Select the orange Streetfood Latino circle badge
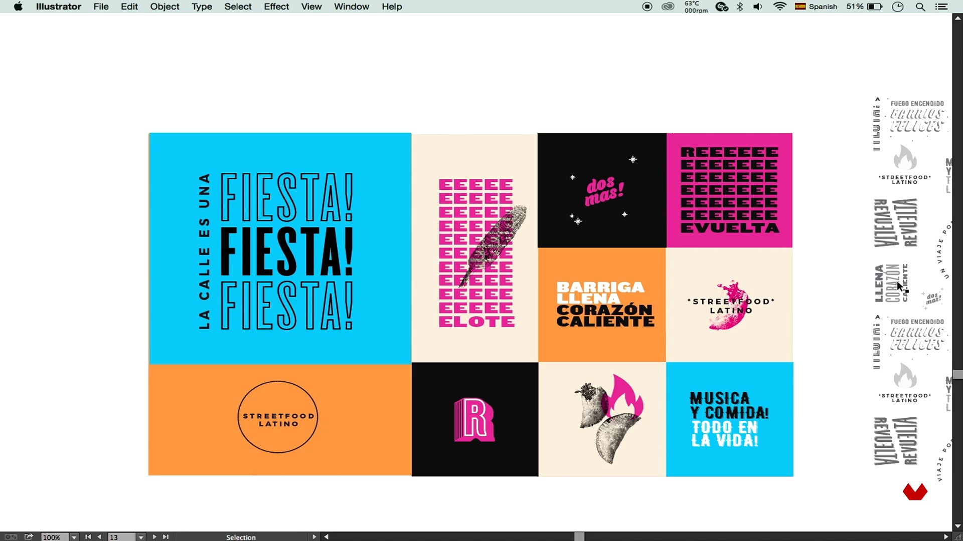The width and height of the screenshot is (963, 541). click(x=277, y=417)
